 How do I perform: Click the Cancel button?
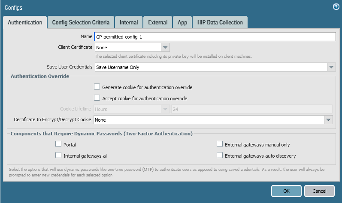pyautogui.click(x=319, y=191)
